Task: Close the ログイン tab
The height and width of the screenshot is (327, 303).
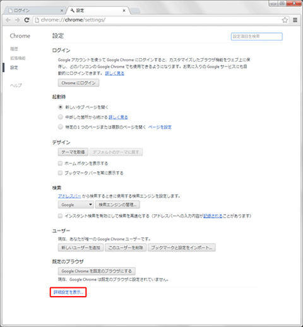Action: point(62,11)
